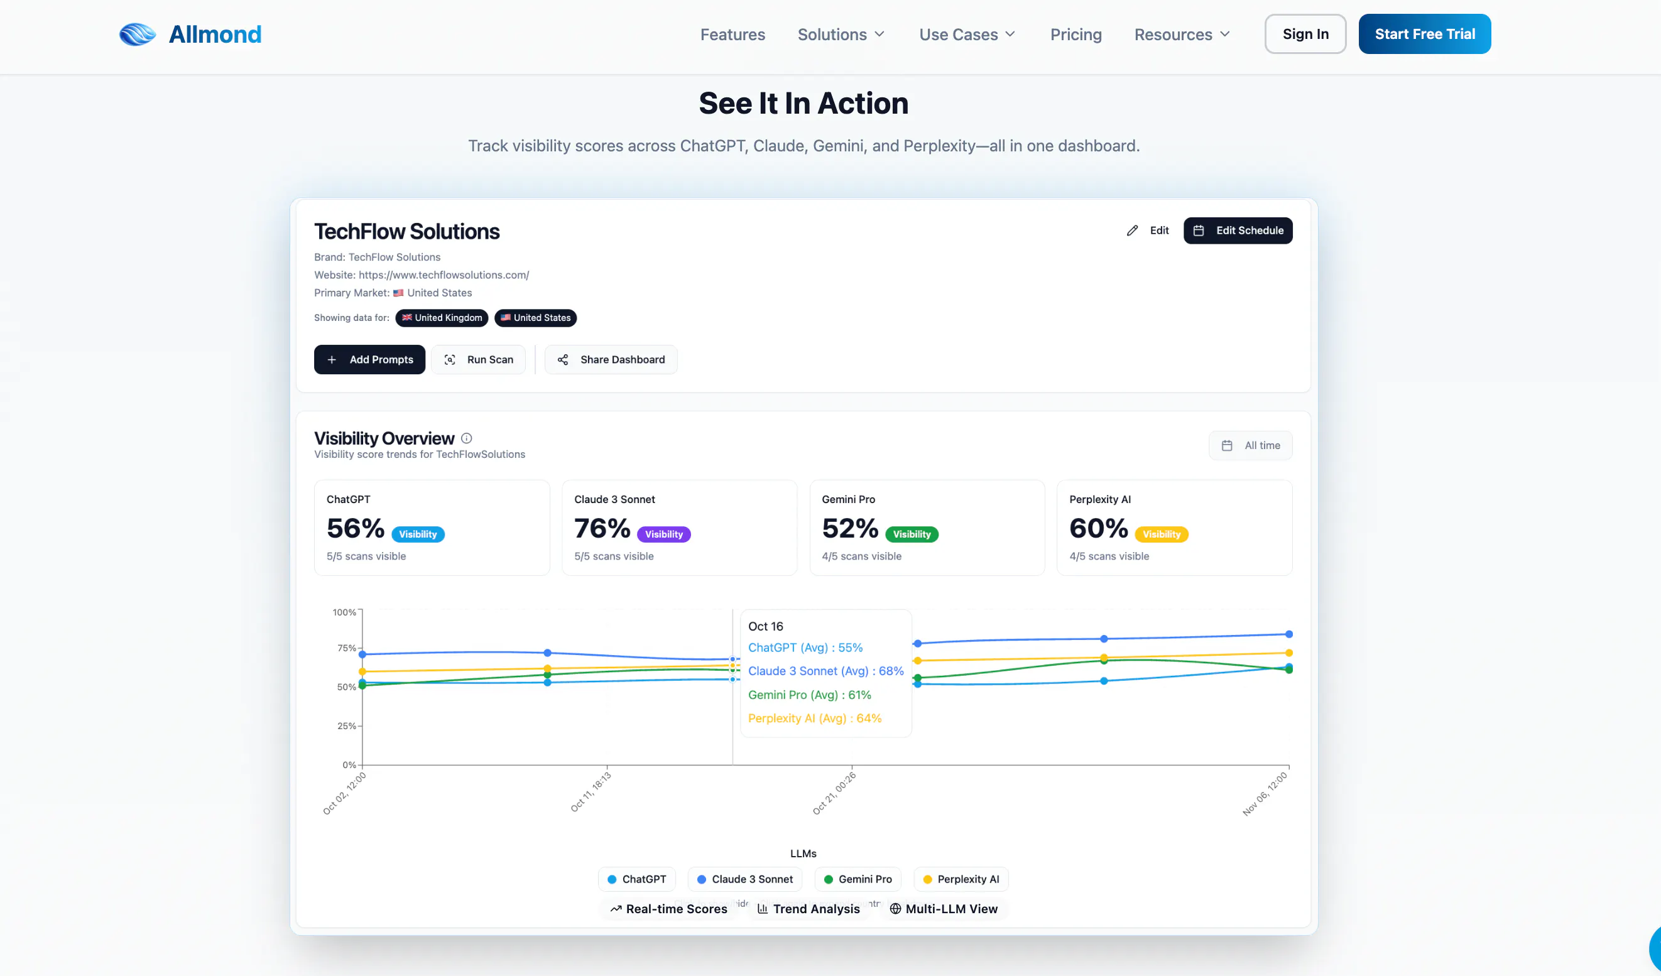The image size is (1661, 976).
Task: Select the Real-time Scores tab
Action: coord(669,909)
